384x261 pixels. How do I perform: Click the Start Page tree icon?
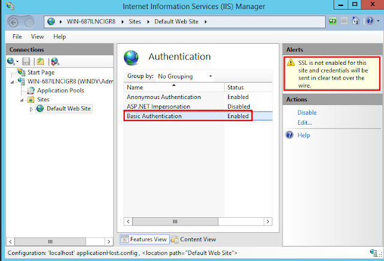pyautogui.click(x=21, y=72)
